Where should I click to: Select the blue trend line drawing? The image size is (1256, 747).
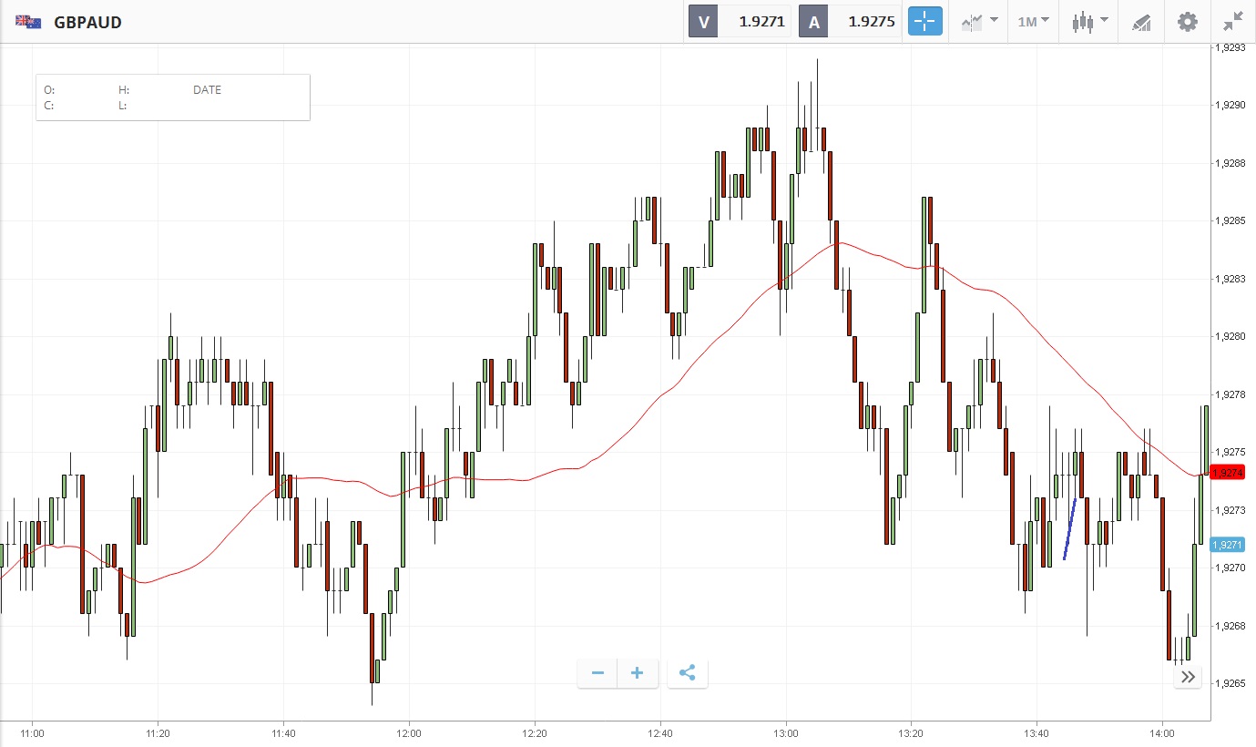click(x=1070, y=529)
